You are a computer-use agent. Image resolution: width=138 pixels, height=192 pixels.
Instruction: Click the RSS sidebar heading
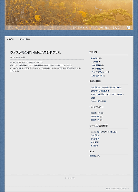coord(92,151)
